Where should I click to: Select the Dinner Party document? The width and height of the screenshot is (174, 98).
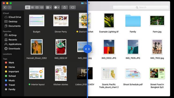click(61, 21)
